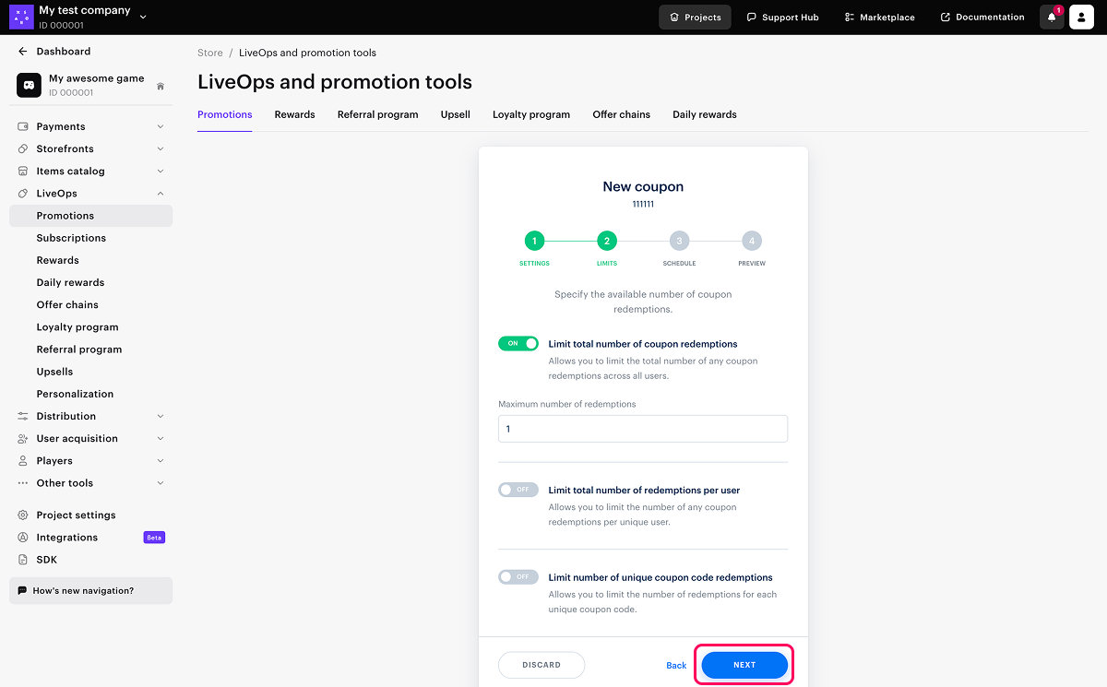Click the Integrations icon in sidebar
Image resolution: width=1107 pixels, height=687 pixels.
click(x=23, y=538)
